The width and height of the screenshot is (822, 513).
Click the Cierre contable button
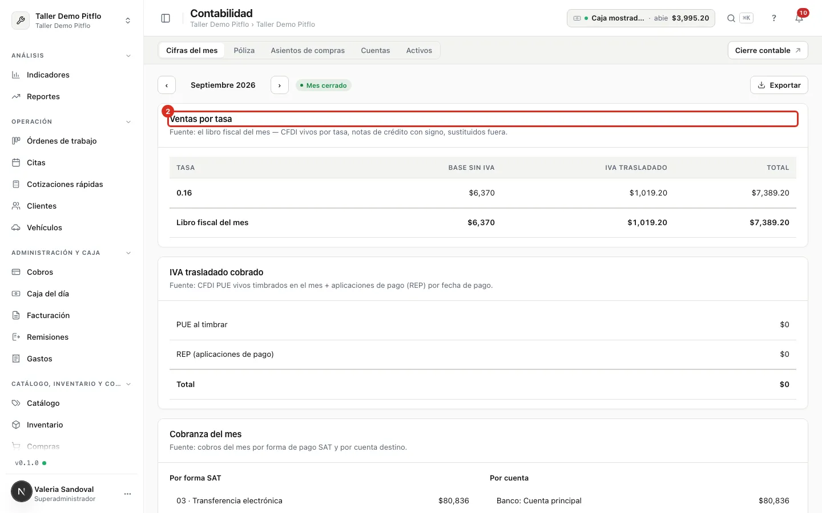(x=768, y=50)
